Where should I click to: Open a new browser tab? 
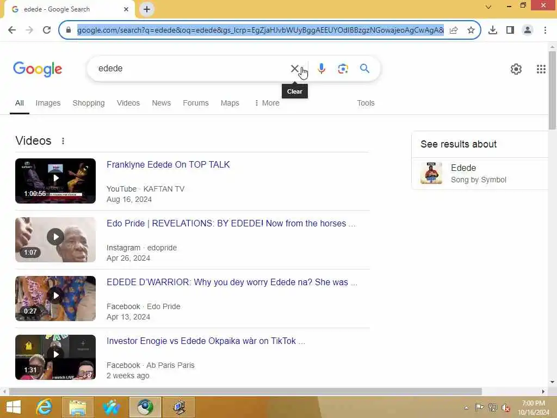[147, 9]
